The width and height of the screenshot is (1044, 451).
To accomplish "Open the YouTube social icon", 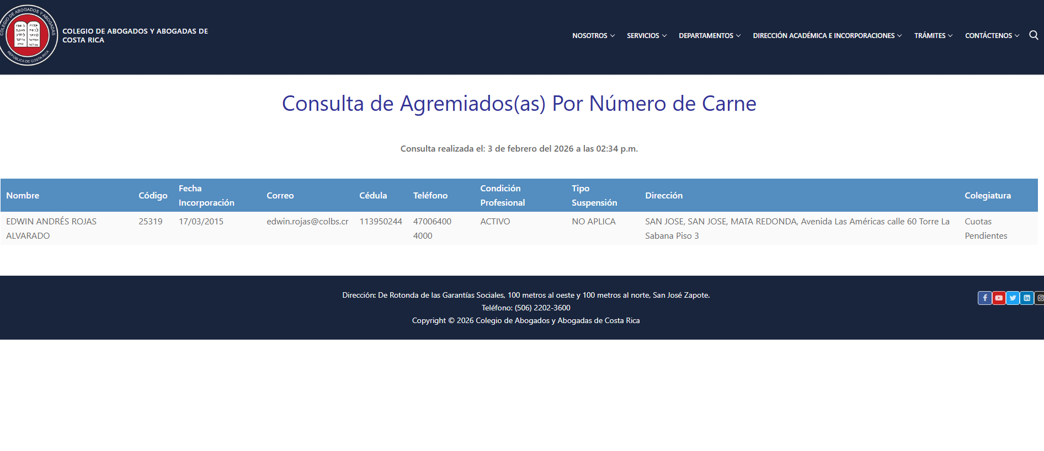I will pos(999,298).
